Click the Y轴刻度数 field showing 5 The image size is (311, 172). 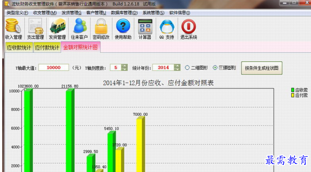coord(116,68)
